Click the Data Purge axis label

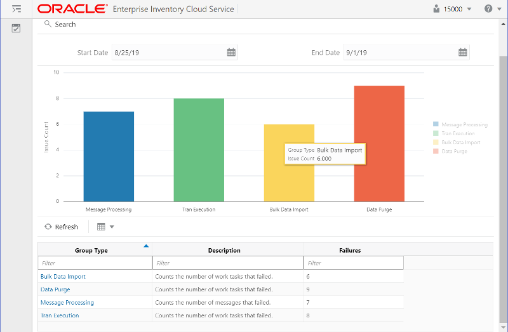click(379, 209)
